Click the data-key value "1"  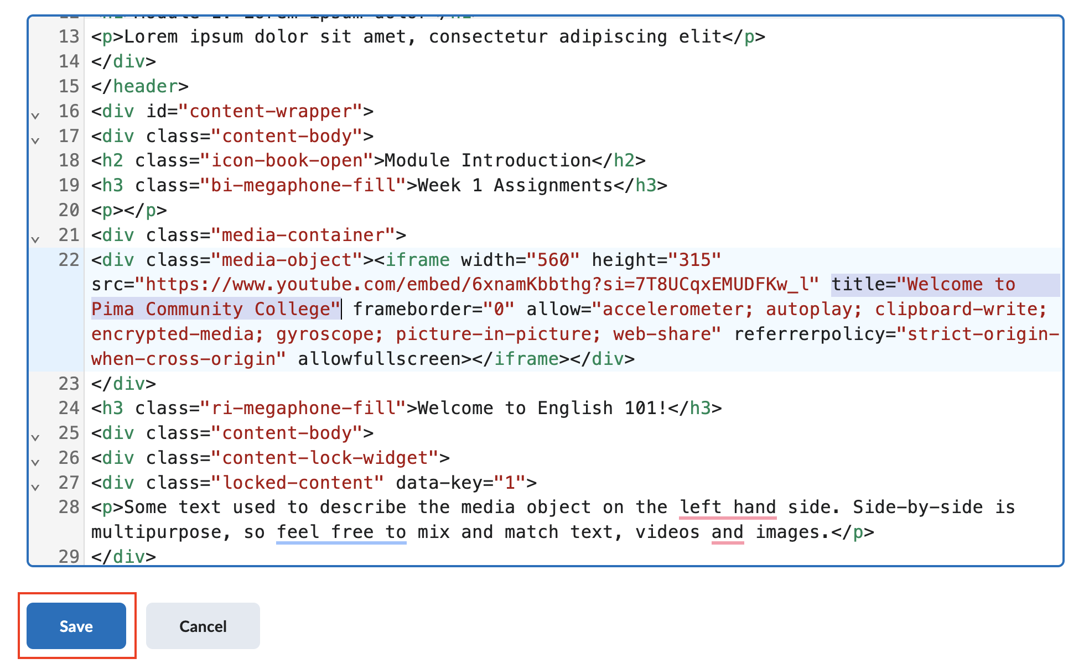[510, 483]
